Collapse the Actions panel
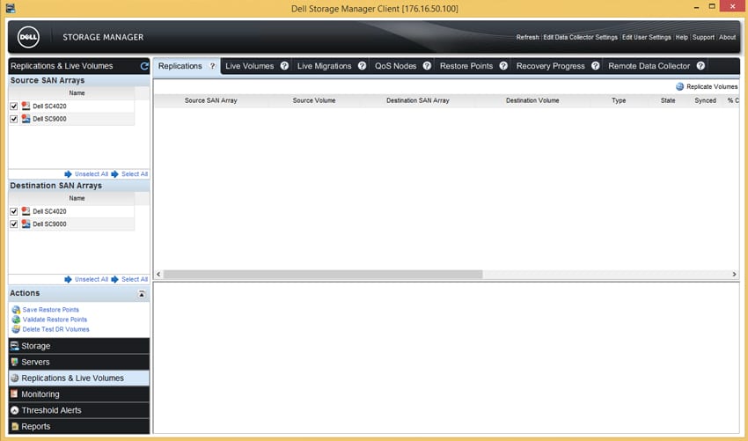The height and width of the screenshot is (441, 748). point(142,294)
